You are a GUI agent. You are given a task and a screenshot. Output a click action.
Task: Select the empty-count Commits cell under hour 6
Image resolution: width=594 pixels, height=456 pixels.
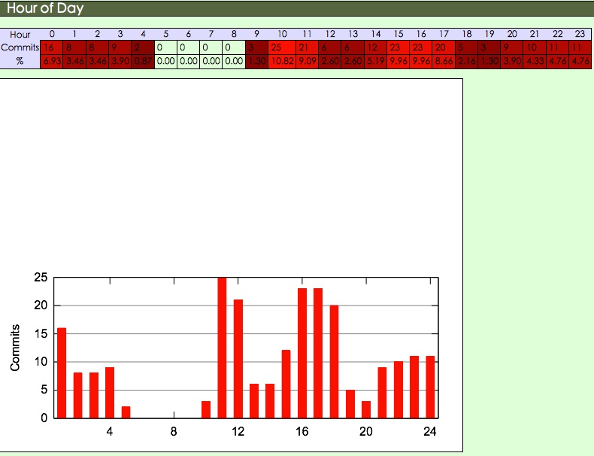pos(188,47)
